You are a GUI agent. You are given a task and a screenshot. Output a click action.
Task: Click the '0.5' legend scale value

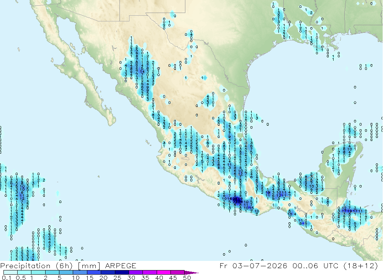[21, 278]
